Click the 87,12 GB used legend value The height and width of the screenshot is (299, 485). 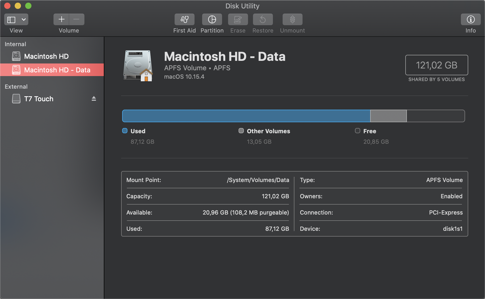(x=142, y=142)
